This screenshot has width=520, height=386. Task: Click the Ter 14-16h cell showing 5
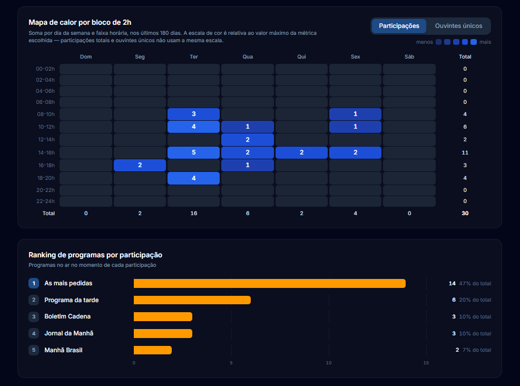point(194,152)
